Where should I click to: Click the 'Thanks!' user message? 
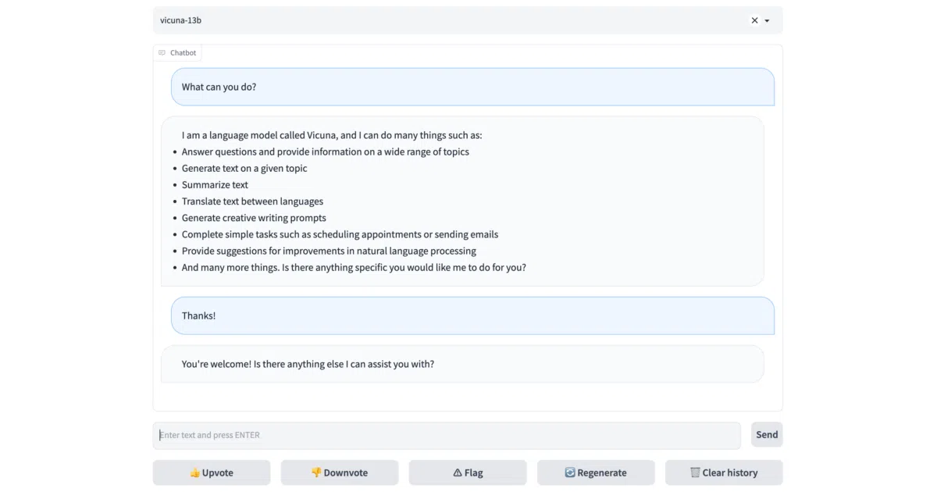[473, 316]
